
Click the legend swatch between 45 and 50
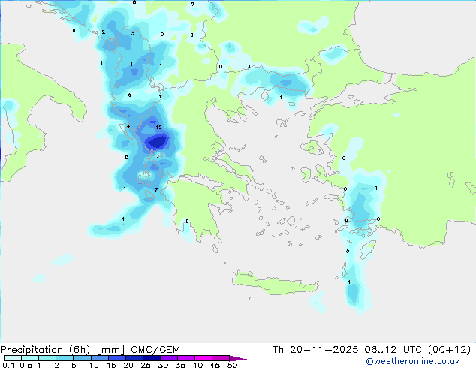point(221,358)
